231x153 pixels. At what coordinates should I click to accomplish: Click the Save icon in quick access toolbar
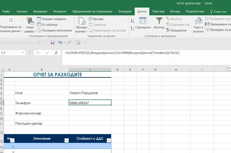point(53,43)
